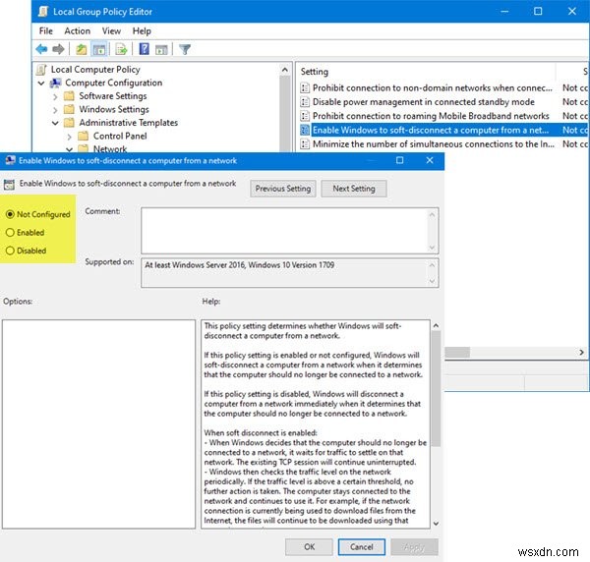
Task: Click the Local Computer Policy root icon
Action: (41, 70)
